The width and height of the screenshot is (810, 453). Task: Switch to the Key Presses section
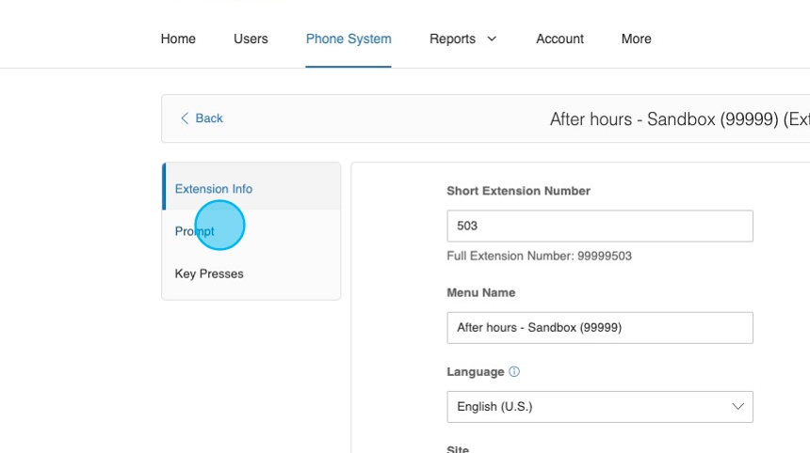209,274
